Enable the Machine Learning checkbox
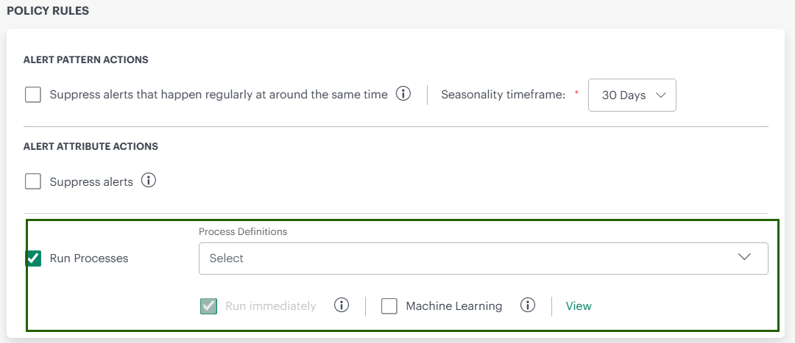 [x=389, y=306]
